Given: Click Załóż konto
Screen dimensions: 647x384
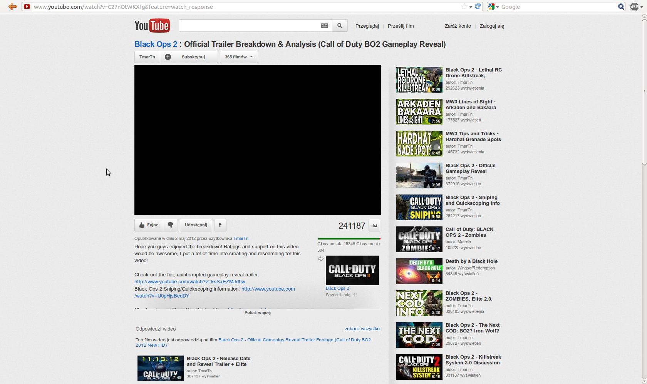Looking at the screenshot, I should pyautogui.click(x=458, y=26).
